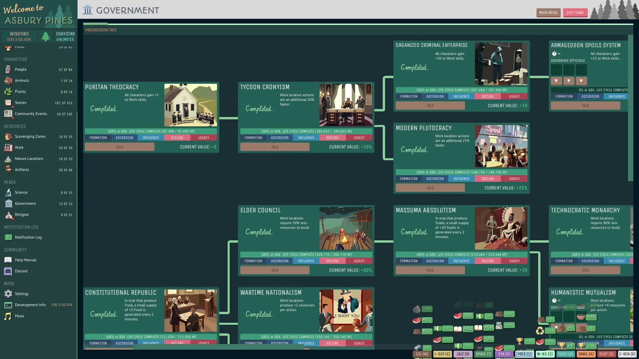Expand third Armageddon governing official dropdown

tap(581, 81)
